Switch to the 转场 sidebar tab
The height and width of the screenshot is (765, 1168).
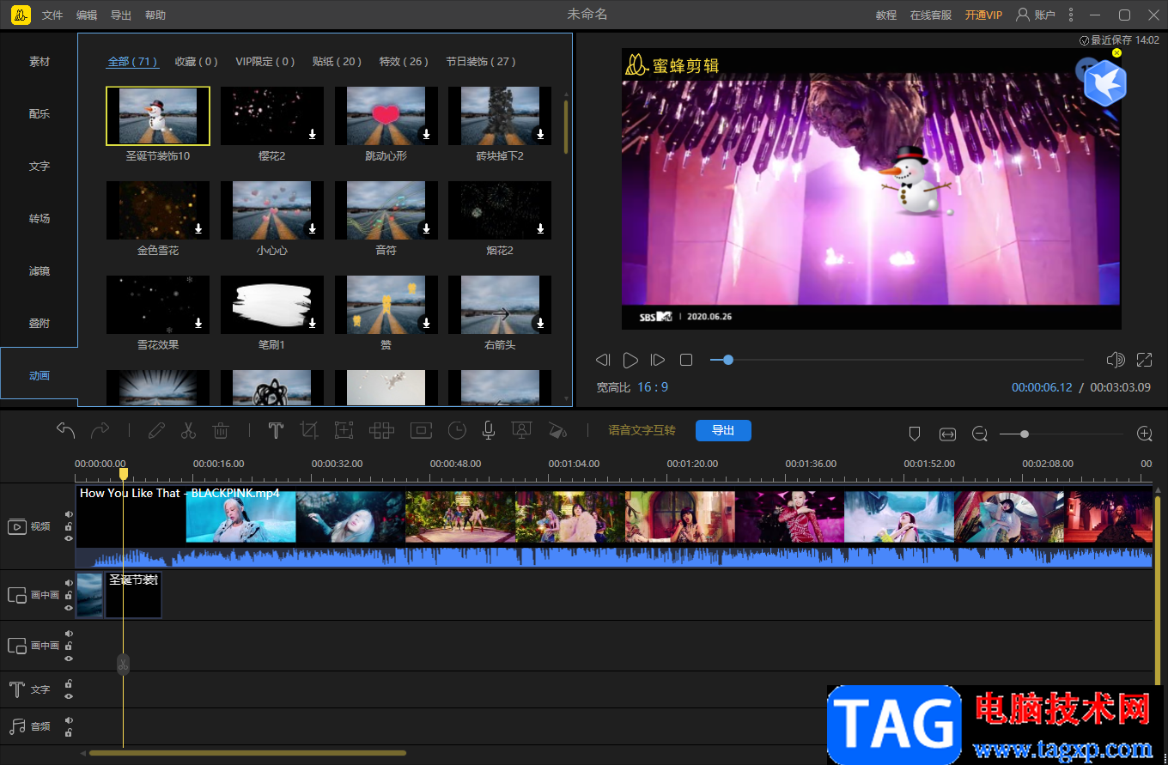pos(40,218)
